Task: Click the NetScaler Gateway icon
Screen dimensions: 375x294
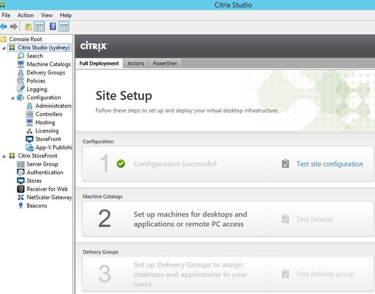Action: pos(21,198)
